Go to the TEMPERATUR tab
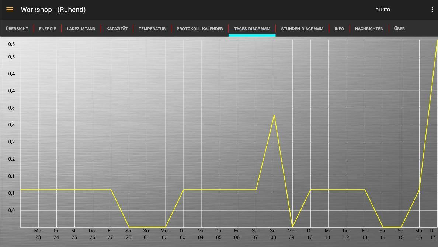Image resolution: width=438 pixels, height=247 pixels. (x=152, y=29)
